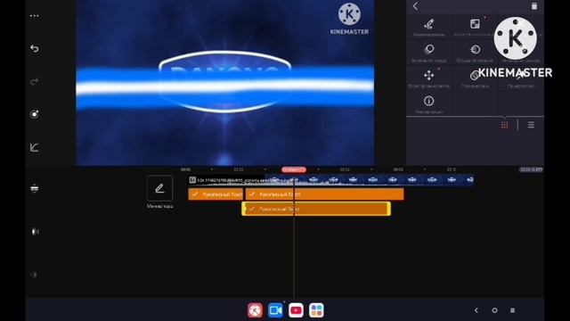The height and width of the screenshot is (321, 570).
Task: Switch panel to grid view
Action: 505,125
